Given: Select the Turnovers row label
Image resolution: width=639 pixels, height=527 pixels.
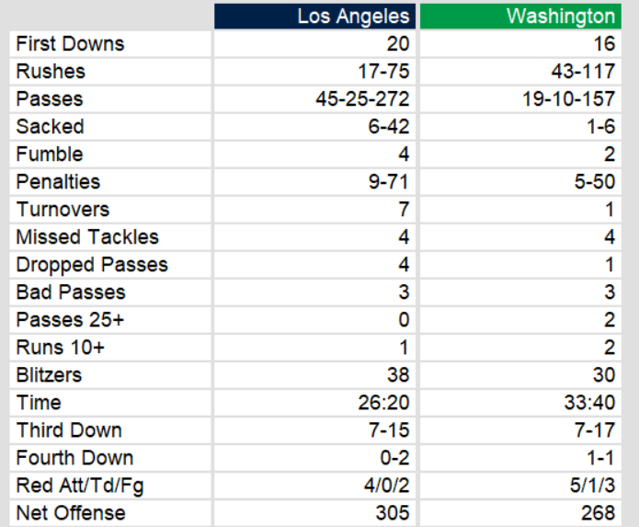Looking at the screenshot, I should click(63, 210).
